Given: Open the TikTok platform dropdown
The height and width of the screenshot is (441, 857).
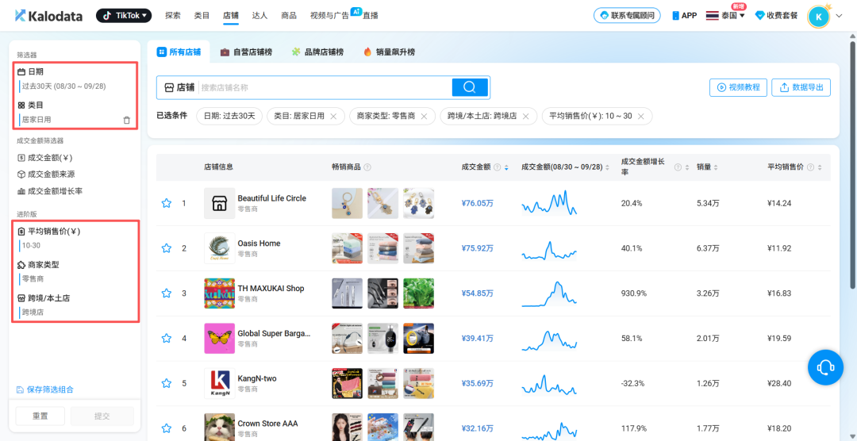Looking at the screenshot, I should pyautogui.click(x=124, y=15).
